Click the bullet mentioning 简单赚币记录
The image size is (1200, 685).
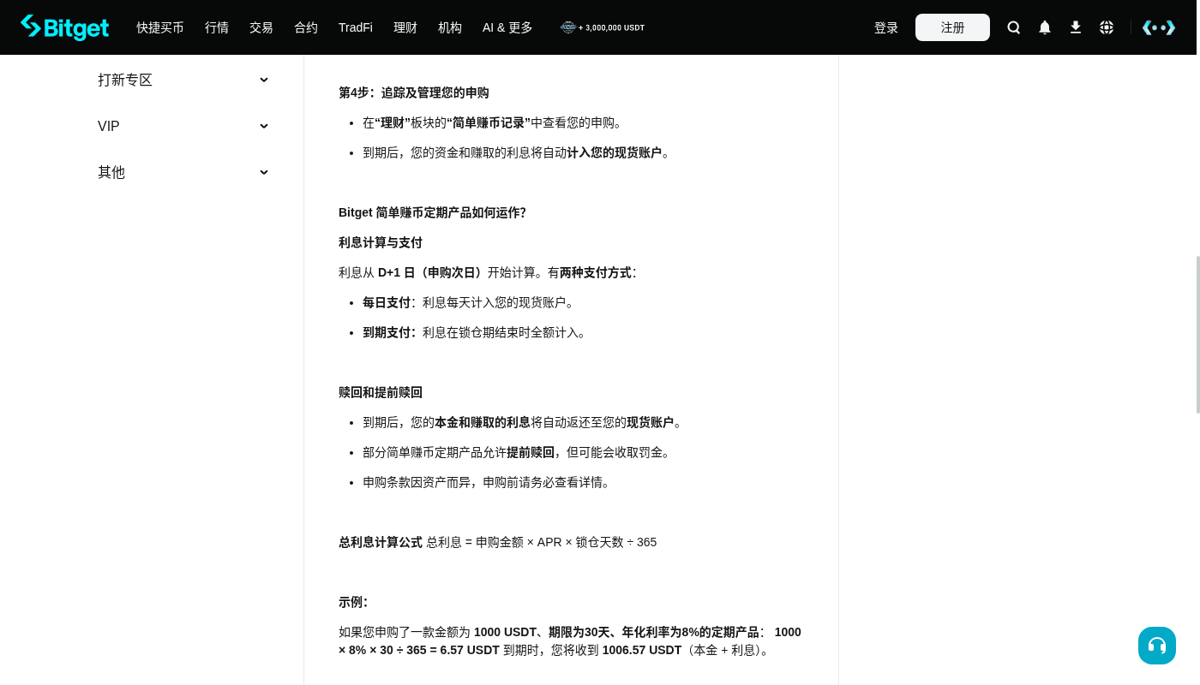pyautogui.click(x=495, y=122)
